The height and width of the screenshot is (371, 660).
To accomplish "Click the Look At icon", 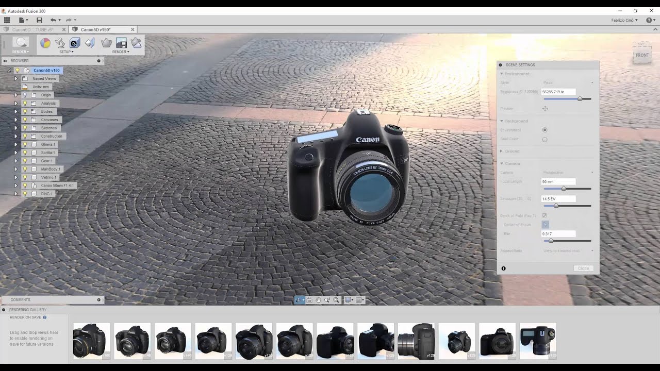I will (x=309, y=300).
